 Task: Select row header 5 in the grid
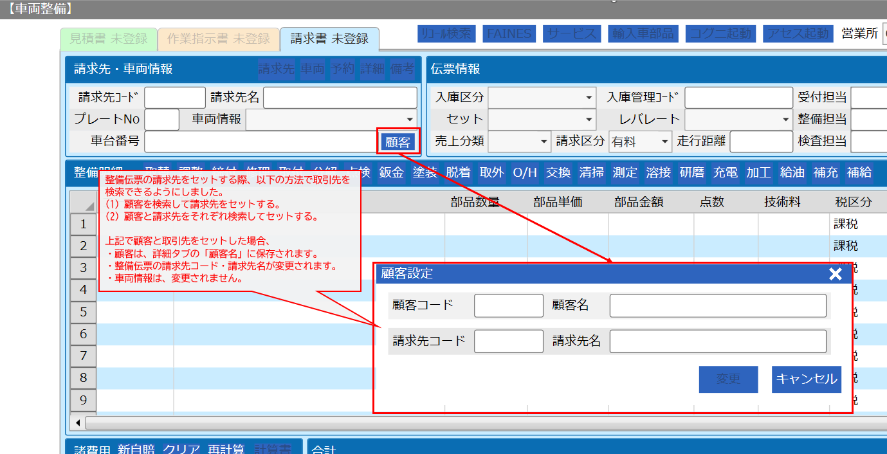point(83,312)
